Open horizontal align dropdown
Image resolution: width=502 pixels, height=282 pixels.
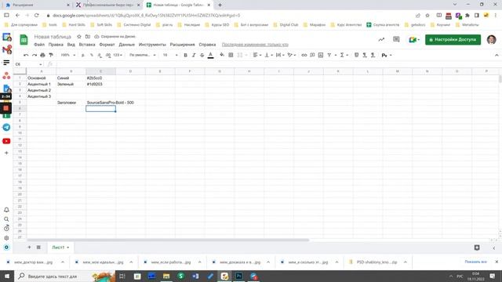point(257,55)
